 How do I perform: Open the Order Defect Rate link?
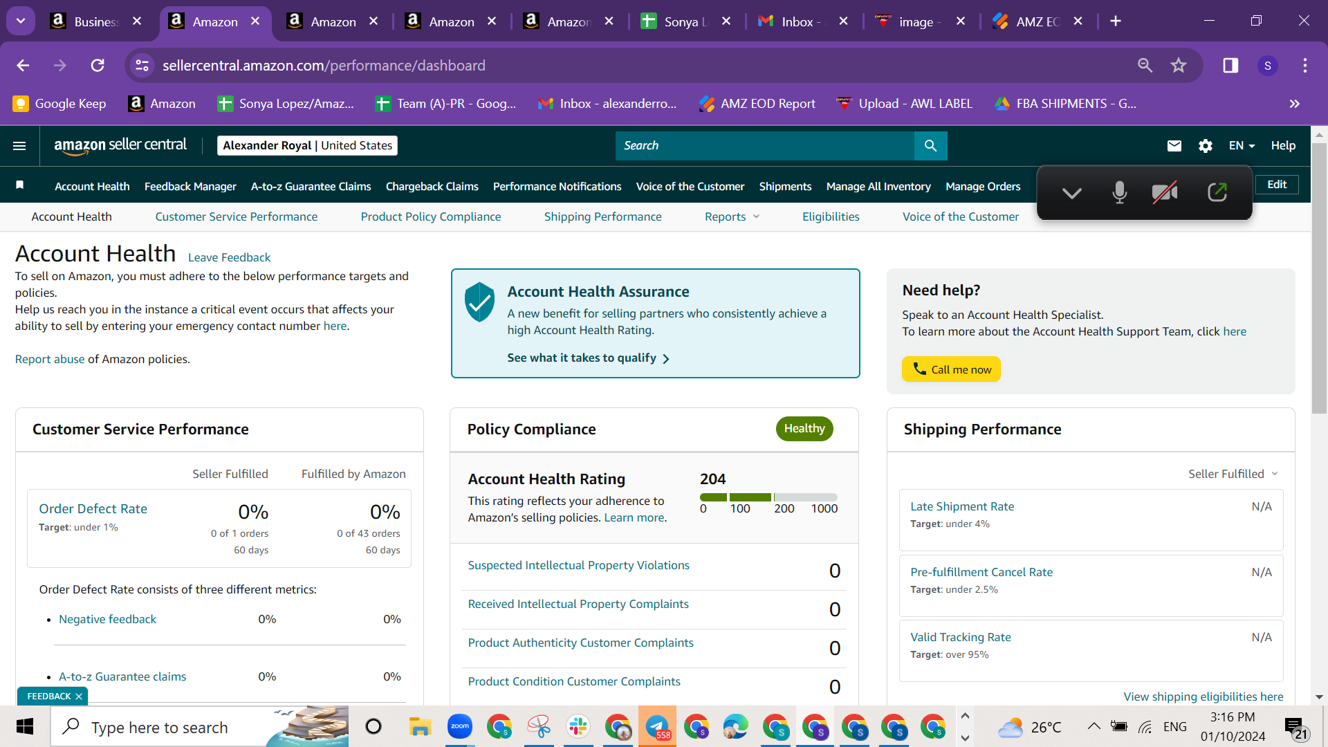pos(93,508)
